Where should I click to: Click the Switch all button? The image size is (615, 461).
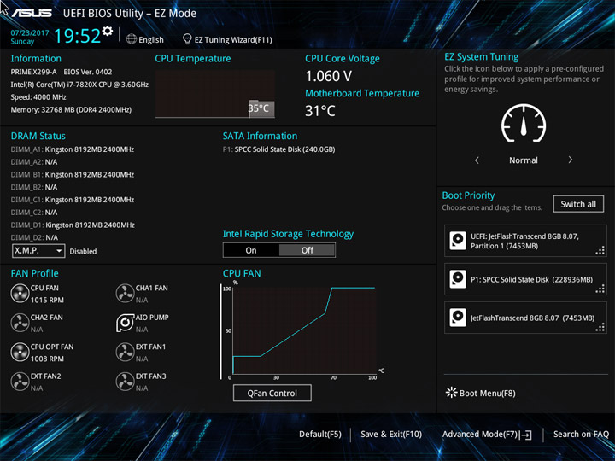point(578,204)
